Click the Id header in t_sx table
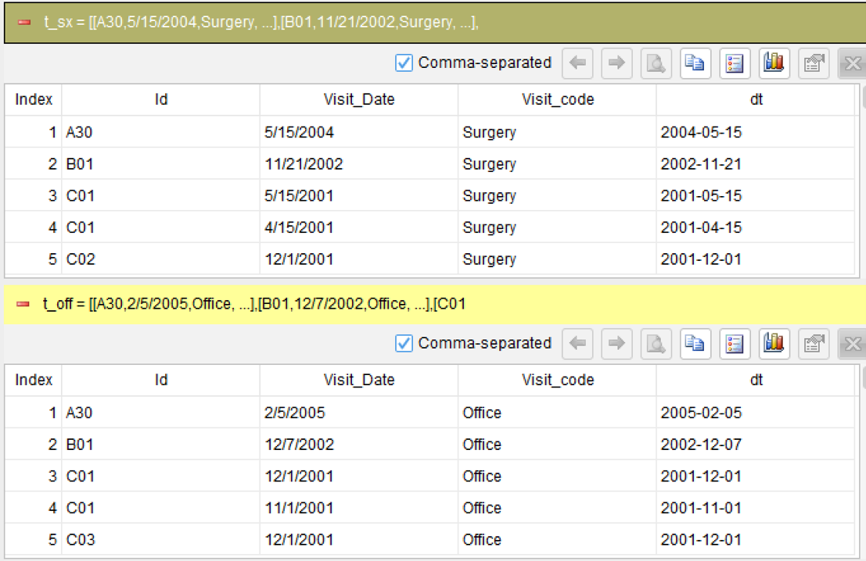The width and height of the screenshot is (866, 561). point(160,99)
